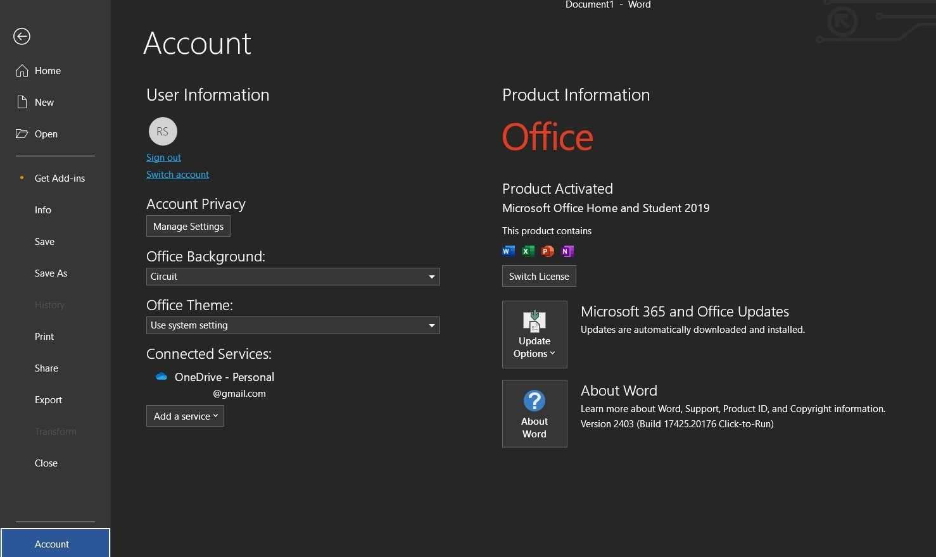Click the About Word button
Screen dimensions: 936x557
534,413
